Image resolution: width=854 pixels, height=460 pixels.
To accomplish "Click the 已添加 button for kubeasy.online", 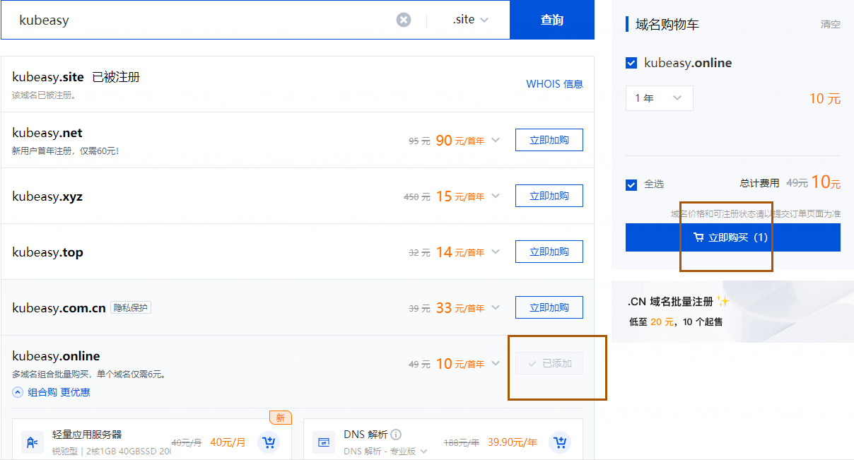I will (x=549, y=363).
